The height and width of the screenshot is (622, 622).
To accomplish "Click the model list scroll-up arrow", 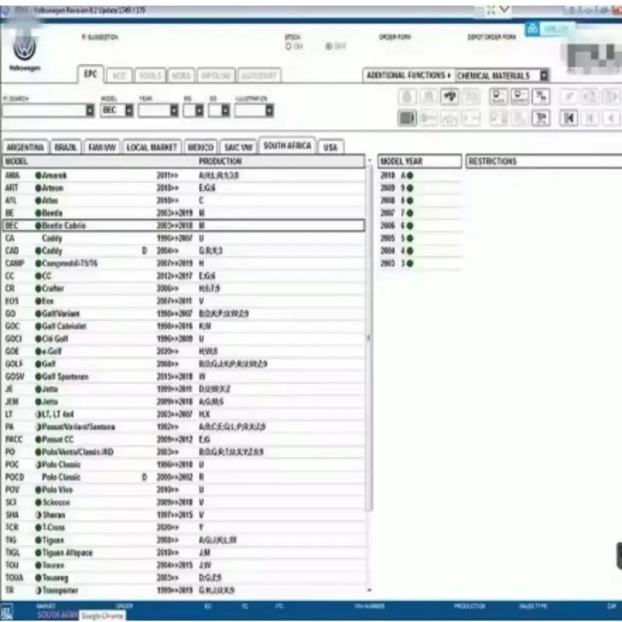I will pyautogui.click(x=369, y=161).
